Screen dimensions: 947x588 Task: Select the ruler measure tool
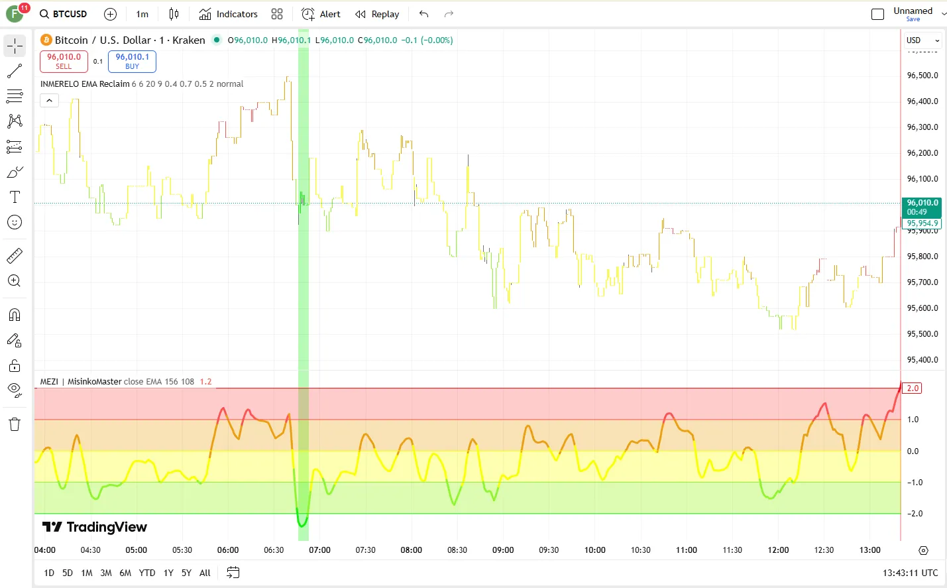pyautogui.click(x=15, y=255)
